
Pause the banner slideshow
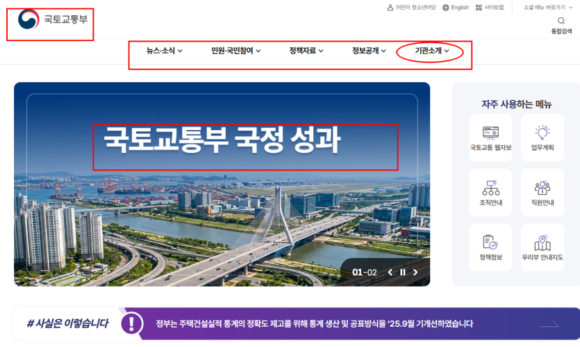tap(403, 272)
